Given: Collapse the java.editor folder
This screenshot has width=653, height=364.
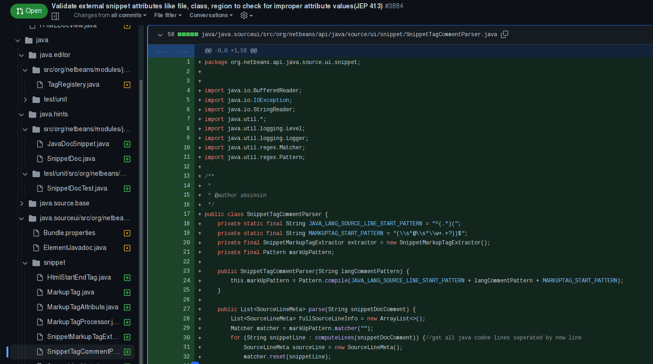Looking at the screenshot, I should point(21,55).
